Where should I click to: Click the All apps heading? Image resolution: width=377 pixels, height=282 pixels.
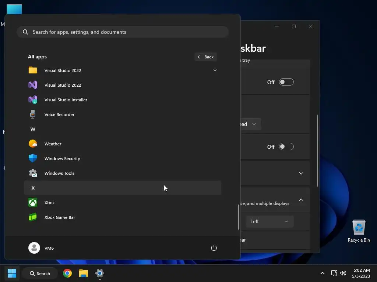[x=37, y=57]
